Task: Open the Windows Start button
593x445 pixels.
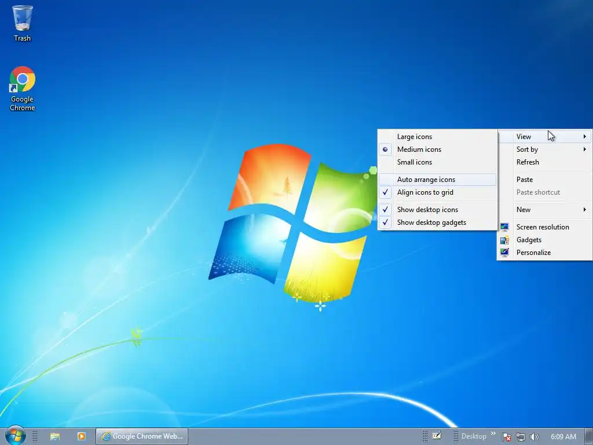Action: 15,435
